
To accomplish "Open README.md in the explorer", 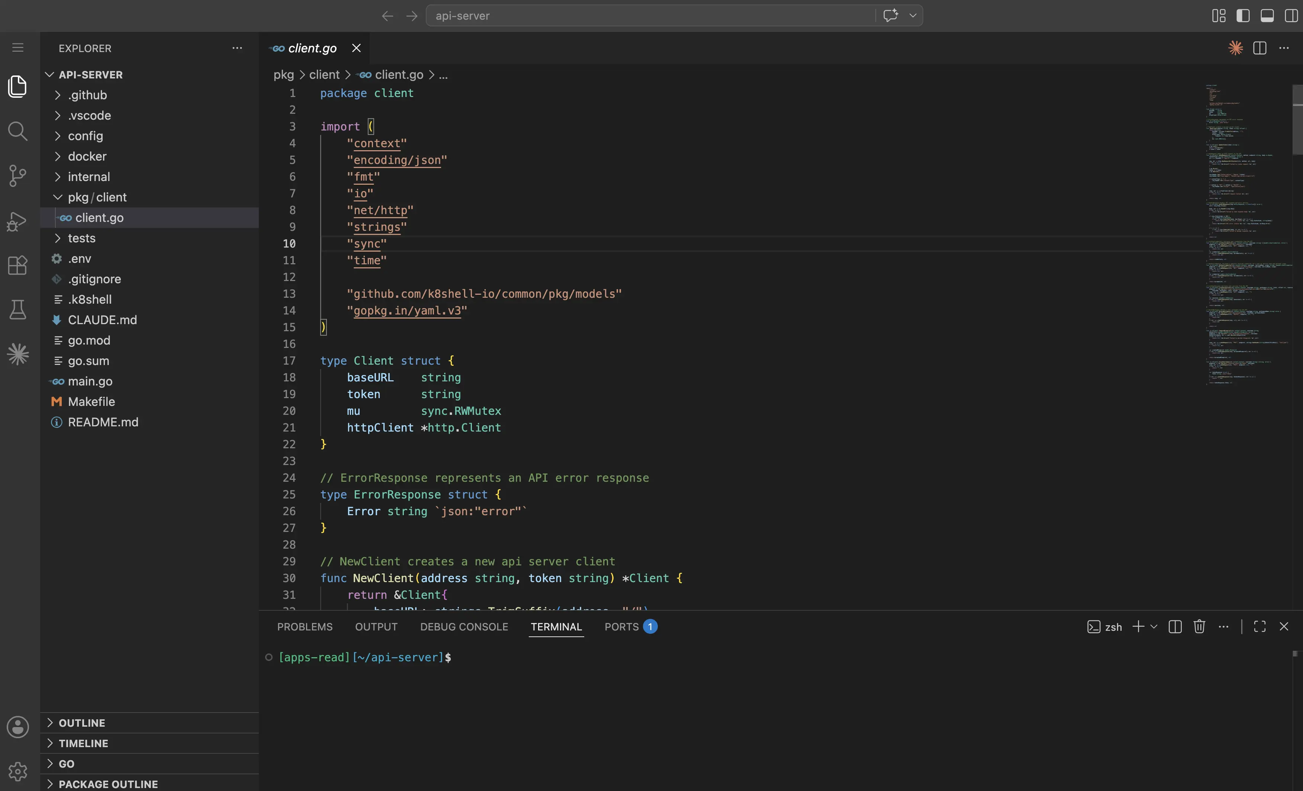I will pyautogui.click(x=149, y=422).
